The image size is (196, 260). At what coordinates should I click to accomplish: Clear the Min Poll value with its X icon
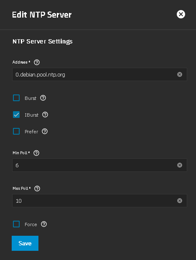click(180, 165)
